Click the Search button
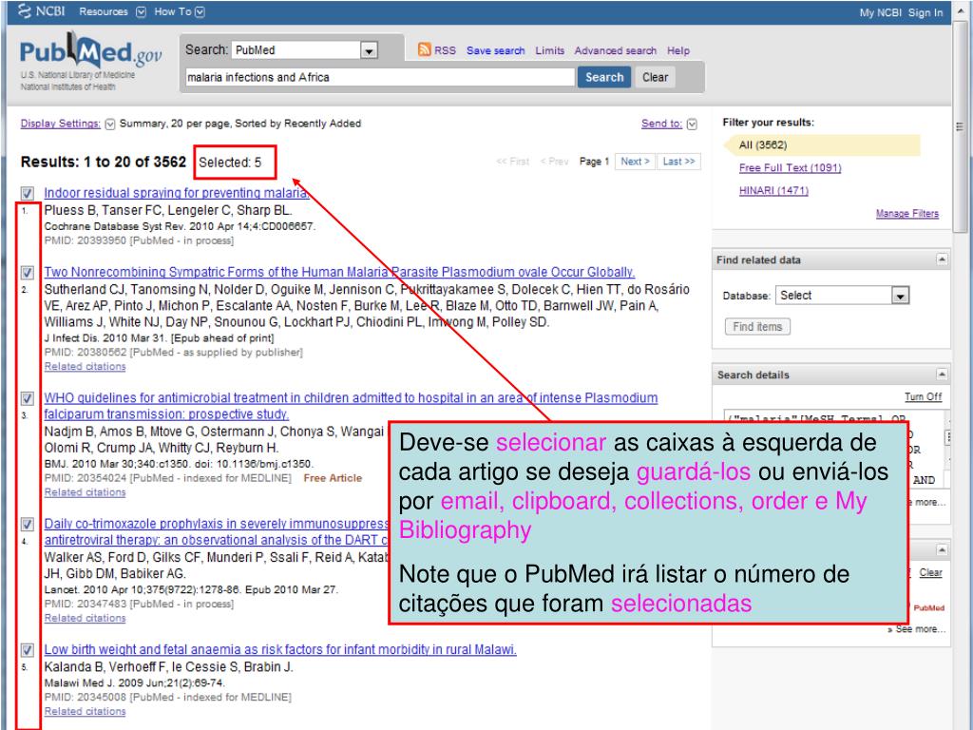This screenshot has width=973, height=730. [x=604, y=77]
